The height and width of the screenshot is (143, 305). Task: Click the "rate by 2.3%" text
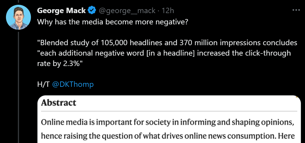59,64
